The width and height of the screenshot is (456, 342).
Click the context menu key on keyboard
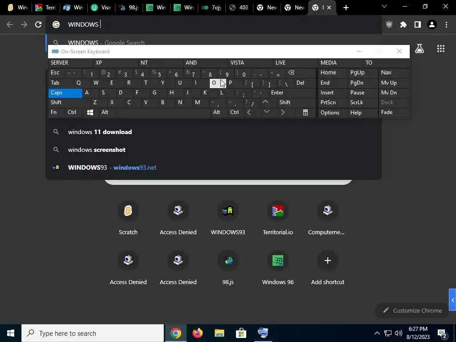tap(305, 112)
